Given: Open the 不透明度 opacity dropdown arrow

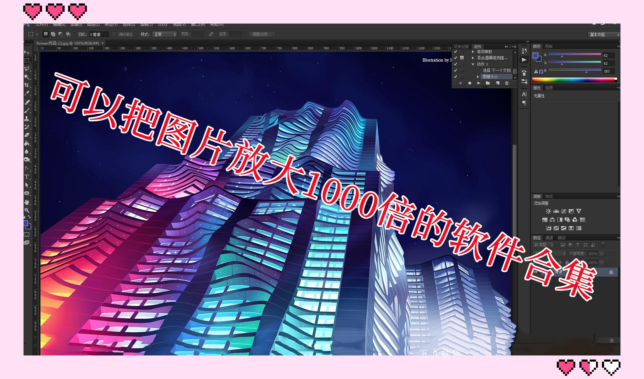Looking at the screenshot, I should (602, 254).
